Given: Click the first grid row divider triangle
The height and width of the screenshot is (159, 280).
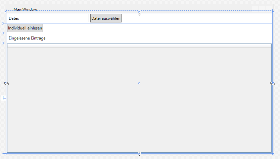Looking at the screenshot, I should point(3,23).
